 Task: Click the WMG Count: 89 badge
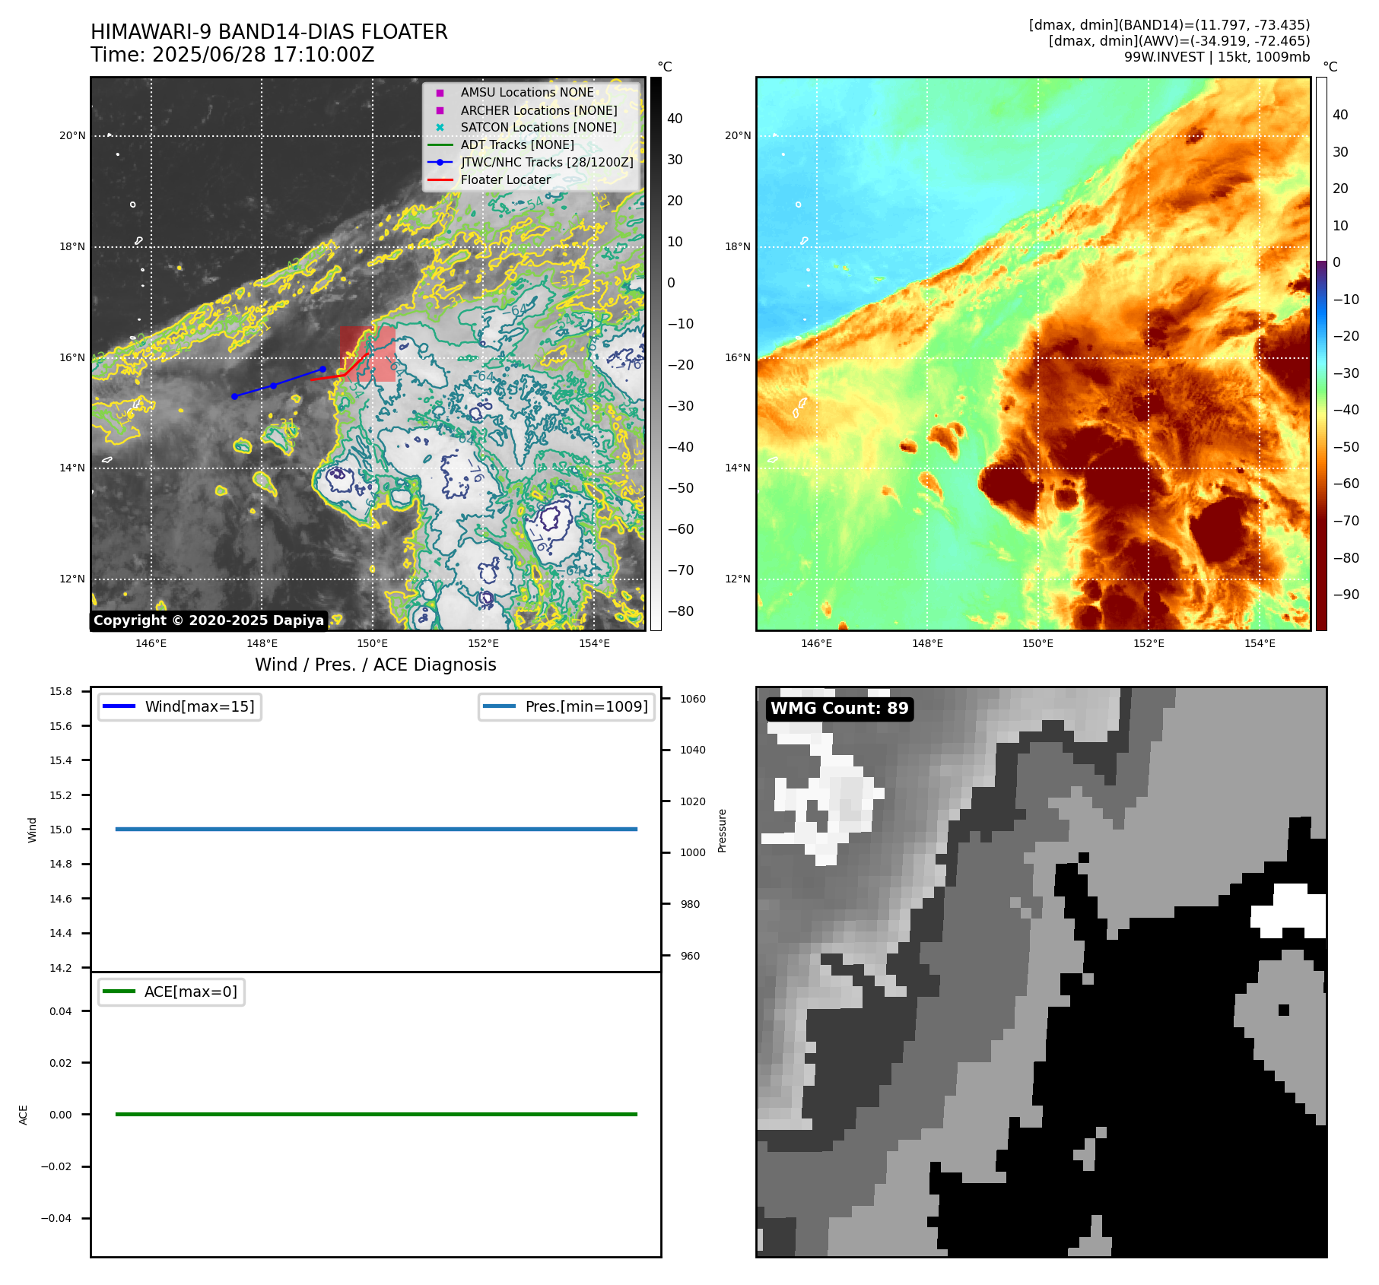point(840,709)
